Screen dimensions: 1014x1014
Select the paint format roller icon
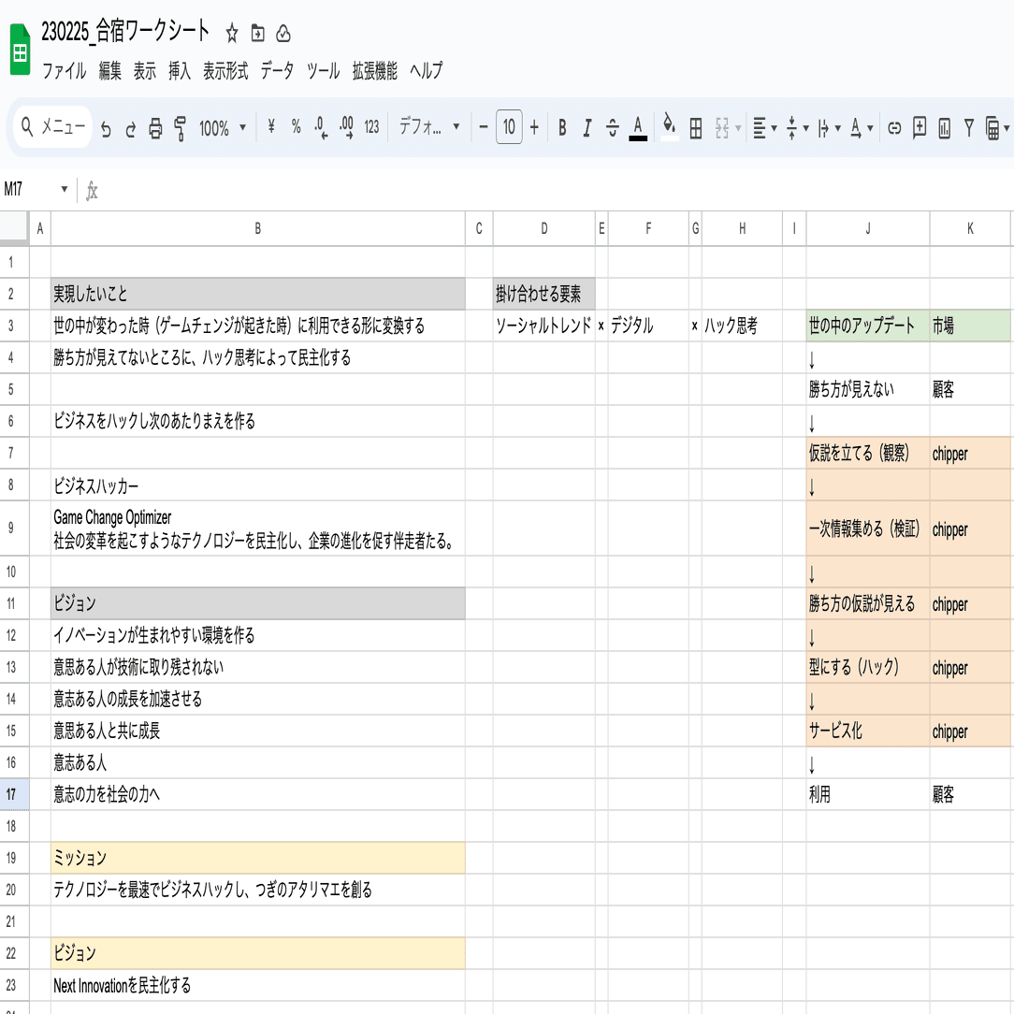181,128
